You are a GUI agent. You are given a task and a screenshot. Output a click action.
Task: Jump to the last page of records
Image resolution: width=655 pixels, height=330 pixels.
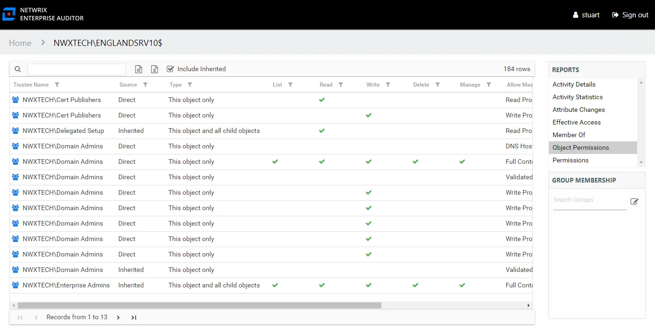point(134,317)
